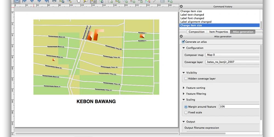The image size is (274, 137).
Task: Click the add attribute table icon
Action: [x=162, y=1]
